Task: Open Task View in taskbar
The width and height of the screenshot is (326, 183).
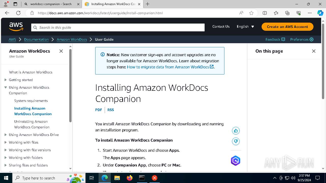Action: pyautogui.click(x=92, y=178)
